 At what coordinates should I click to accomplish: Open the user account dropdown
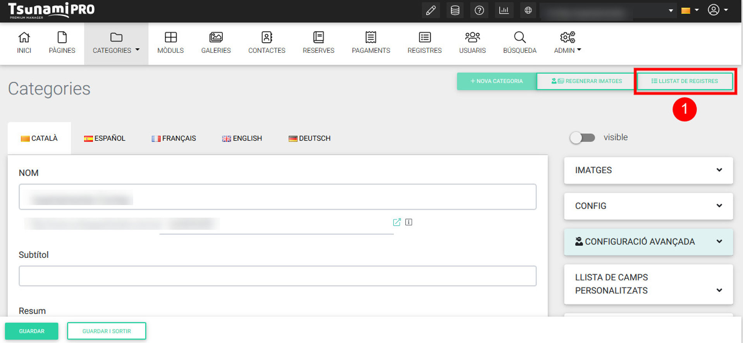(x=717, y=10)
